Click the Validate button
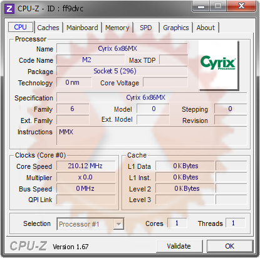The image size is (260, 258). 179,246
